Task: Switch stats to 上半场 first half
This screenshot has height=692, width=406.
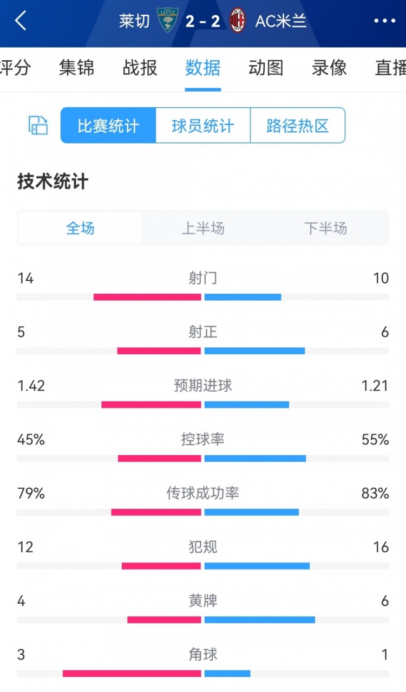Action: click(202, 228)
